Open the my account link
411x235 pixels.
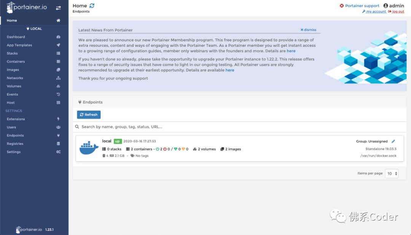[374, 11]
